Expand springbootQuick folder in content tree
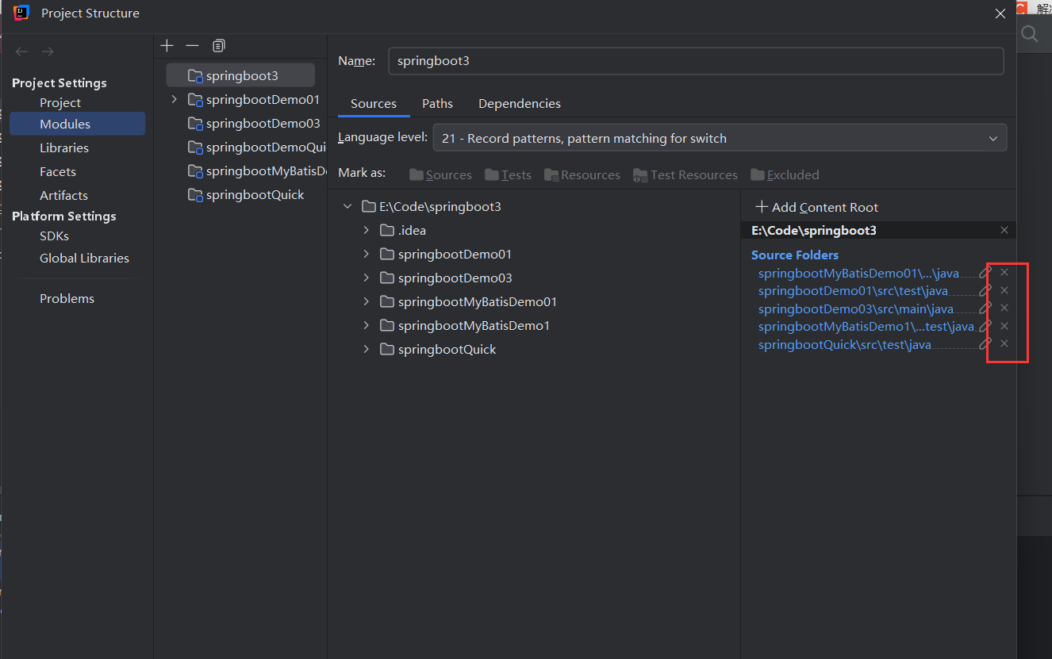This screenshot has width=1052, height=659. point(366,349)
